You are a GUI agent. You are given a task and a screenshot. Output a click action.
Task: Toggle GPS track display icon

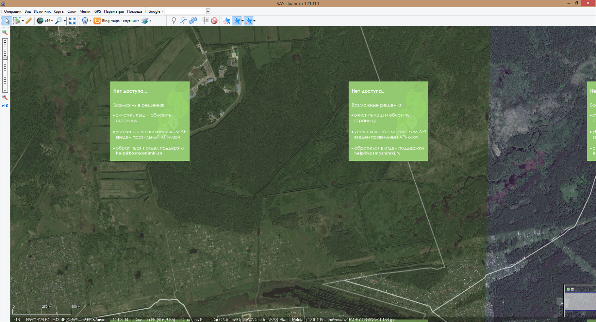[x=237, y=21]
